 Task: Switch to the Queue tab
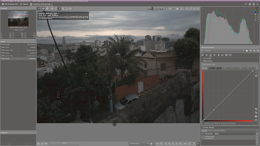click(24, 4)
